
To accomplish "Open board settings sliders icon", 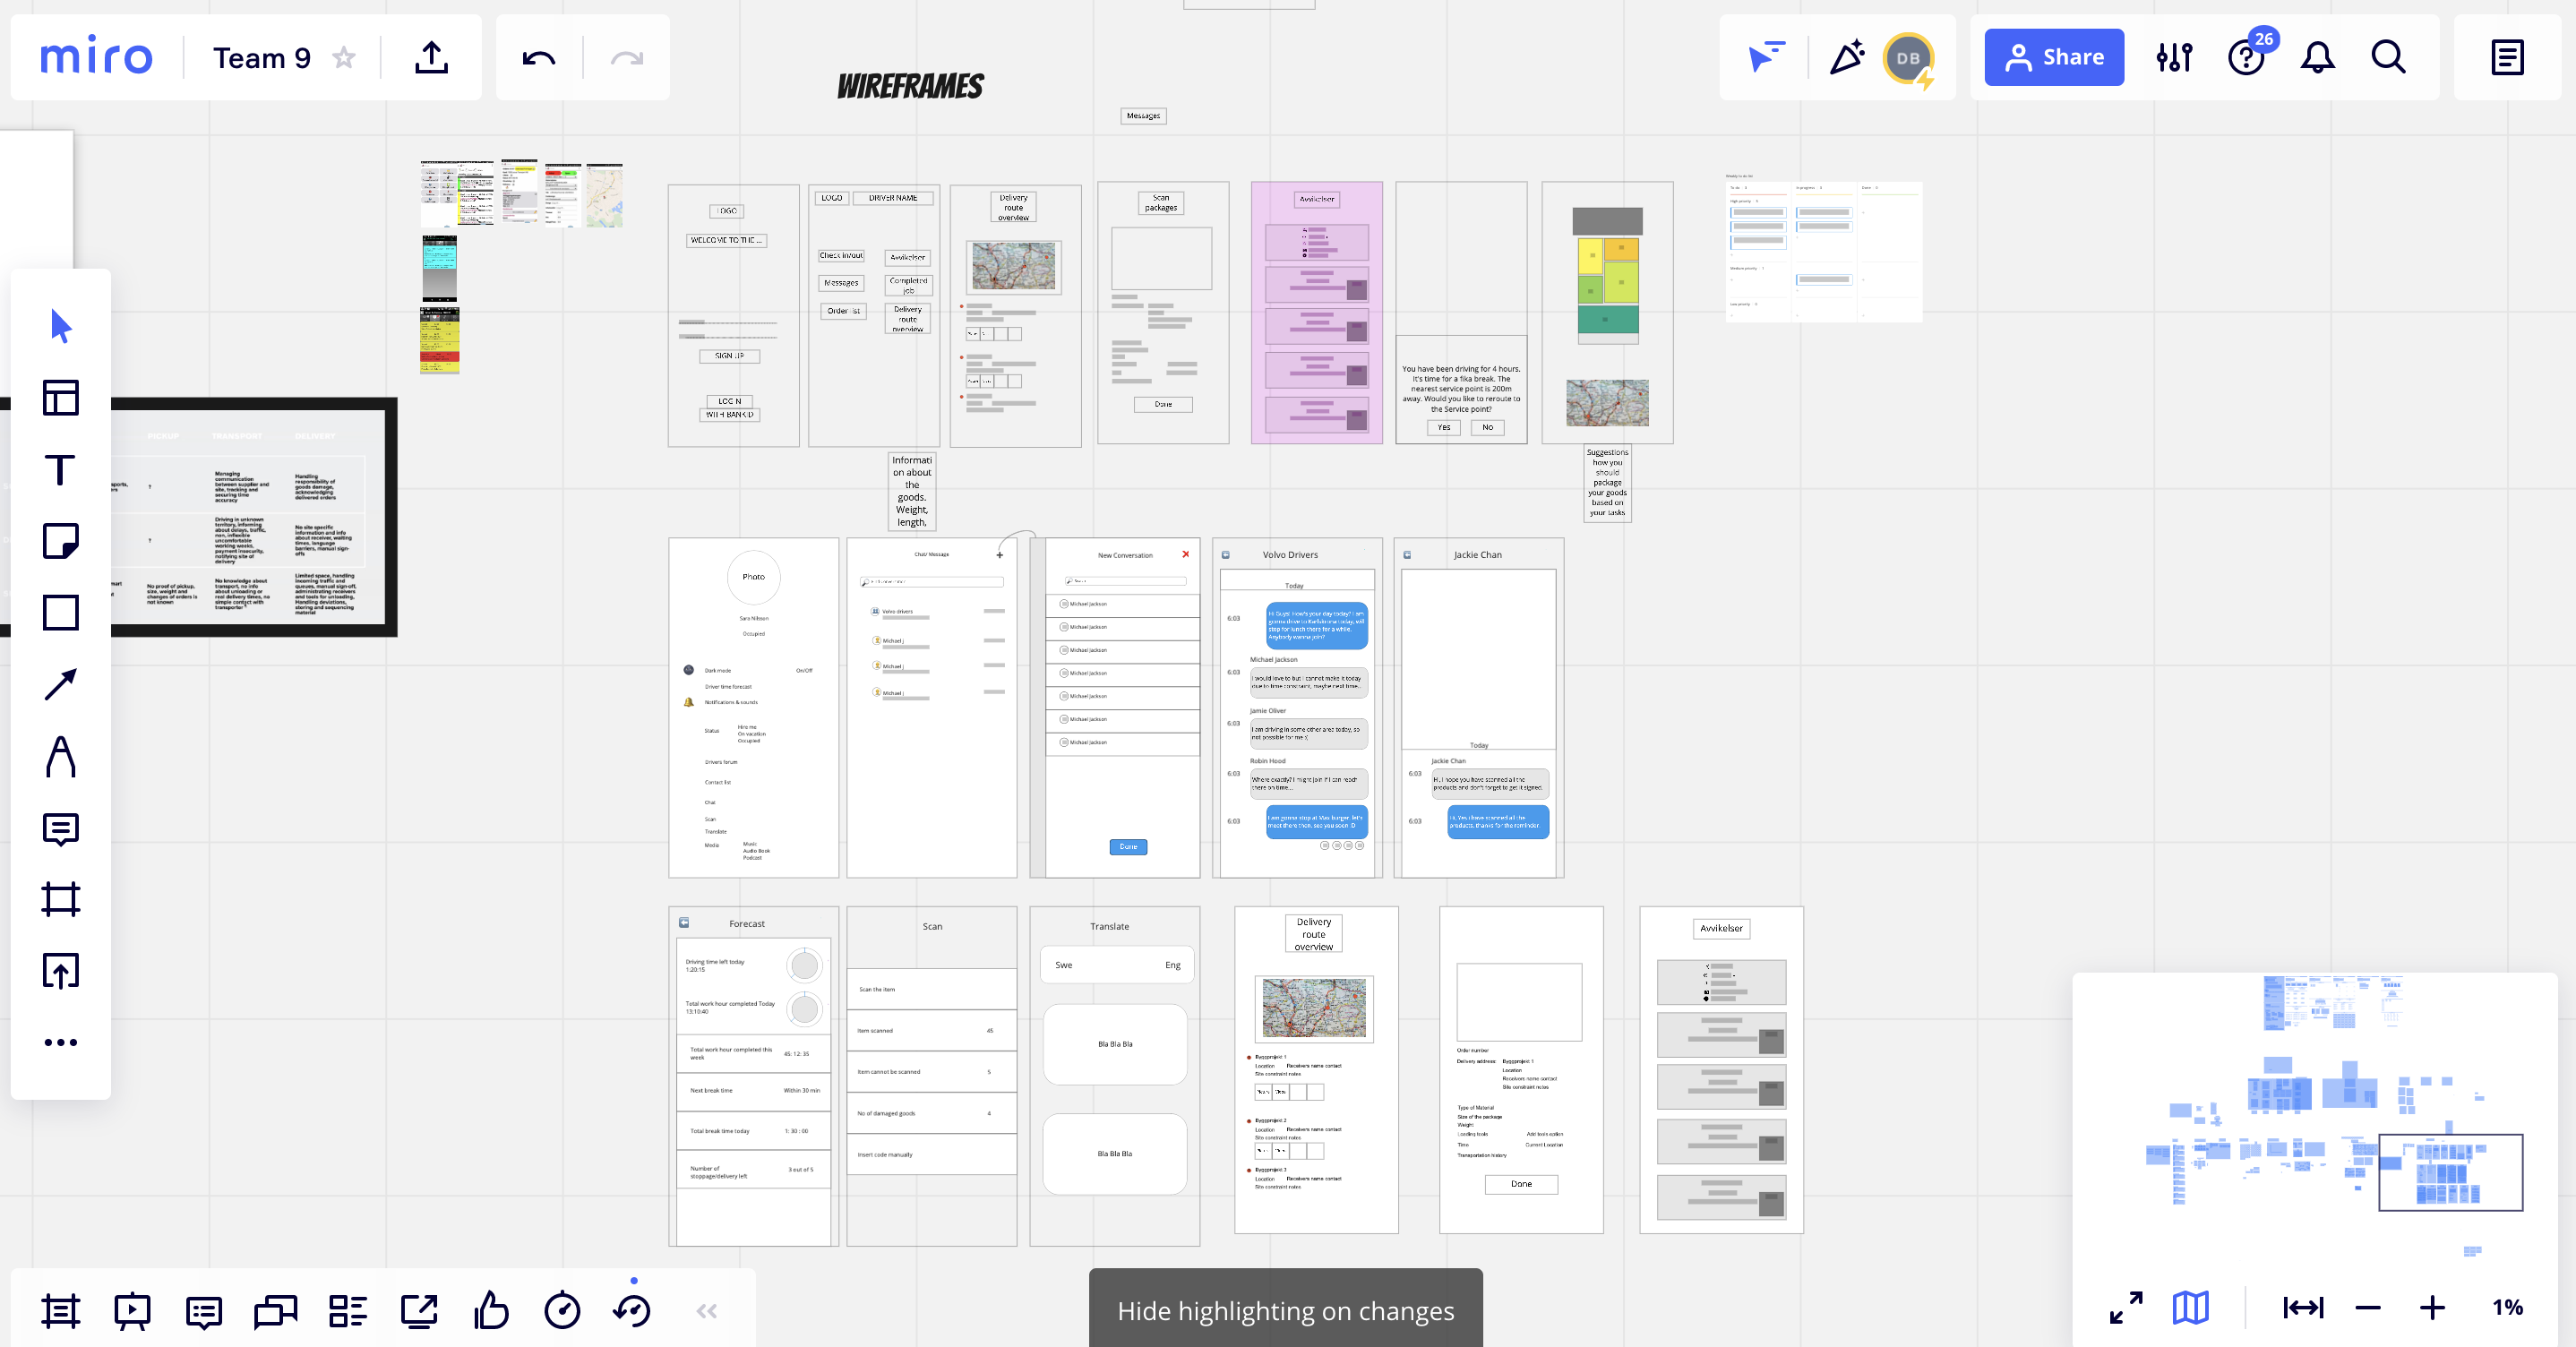I will 2175,57.
